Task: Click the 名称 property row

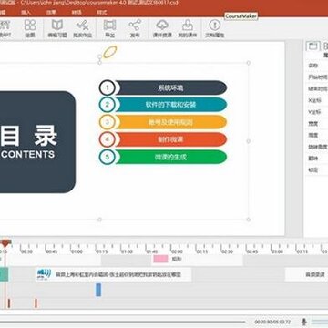Action: tap(316, 66)
